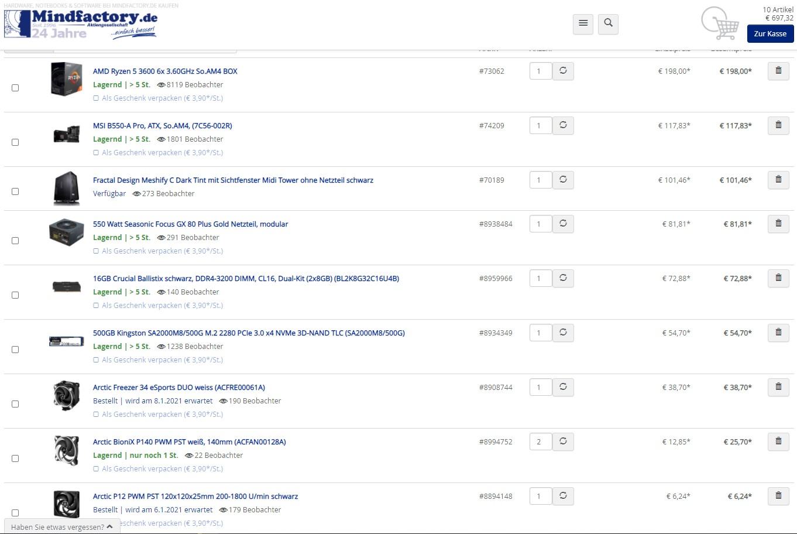Refresh quantity for Fractal Design Meshify C

click(x=563, y=180)
